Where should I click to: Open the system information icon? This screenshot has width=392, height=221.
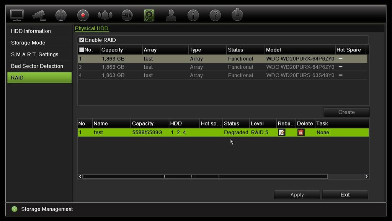click(193, 15)
